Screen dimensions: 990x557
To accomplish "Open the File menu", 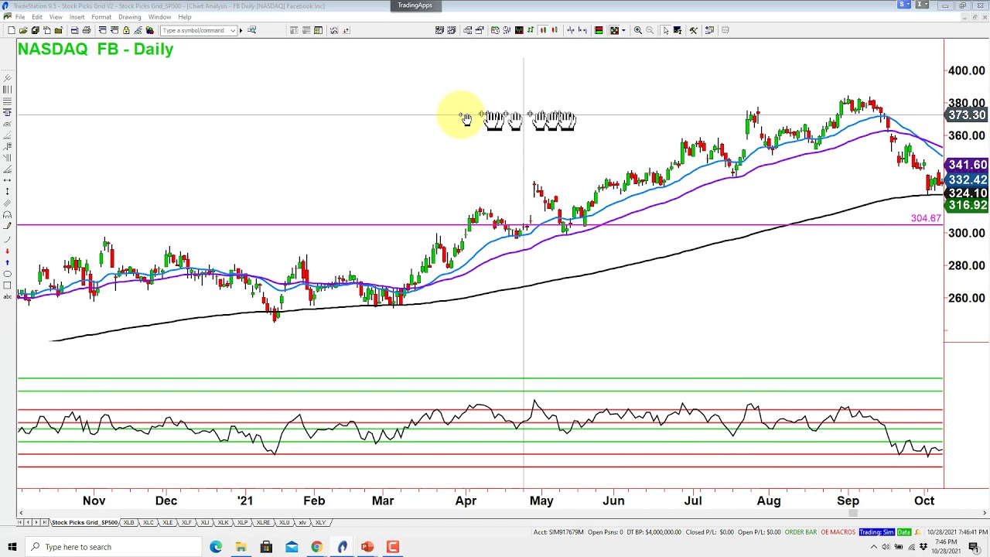I will pyautogui.click(x=20, y=17).
